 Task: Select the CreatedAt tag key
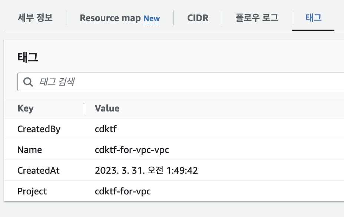(x=39, y=171)
